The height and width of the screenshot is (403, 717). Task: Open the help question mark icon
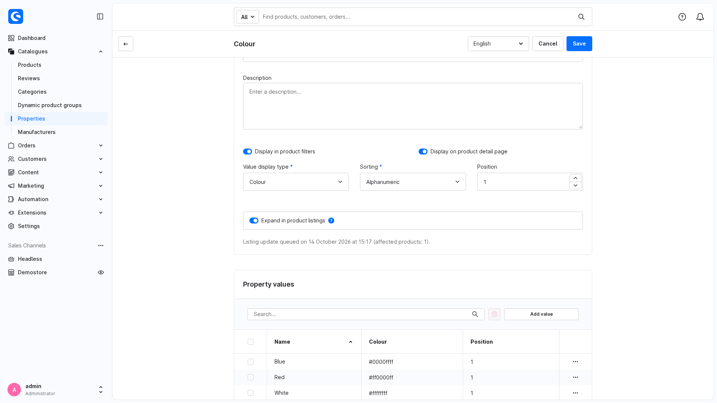pos(682,17)
